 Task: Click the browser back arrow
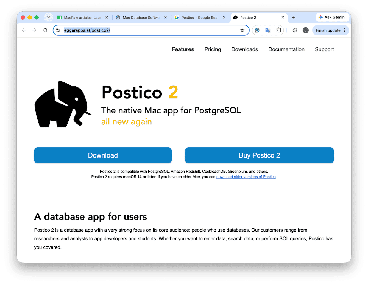click(24, 30)
